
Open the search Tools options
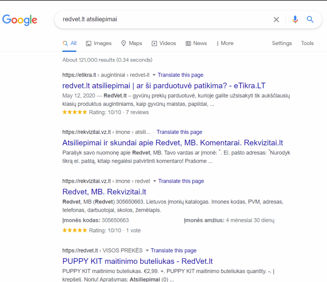pyautogui.click(x=307, y=43)
